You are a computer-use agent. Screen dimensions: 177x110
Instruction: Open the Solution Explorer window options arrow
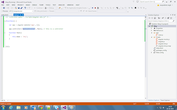(171, 15)
